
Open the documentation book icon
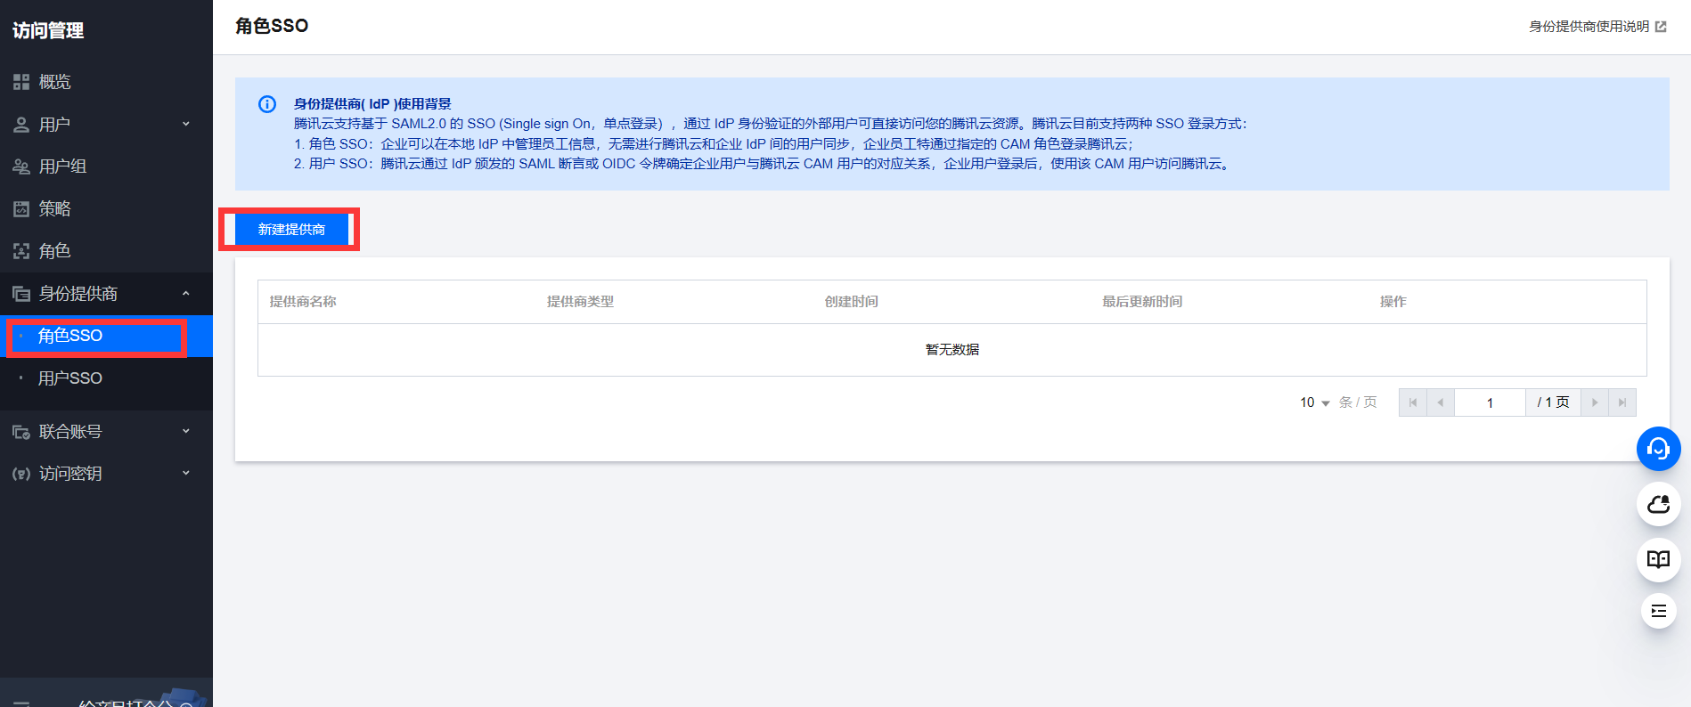pos(1658,559)
